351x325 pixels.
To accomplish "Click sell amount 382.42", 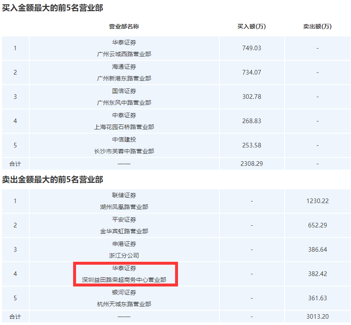I will pyautogui.click(x=318, y=273).
